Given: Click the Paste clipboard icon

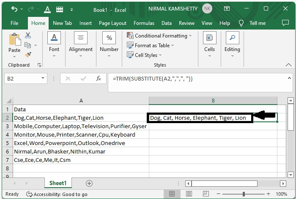Looking at the screenshot, I should pos(15,39).
